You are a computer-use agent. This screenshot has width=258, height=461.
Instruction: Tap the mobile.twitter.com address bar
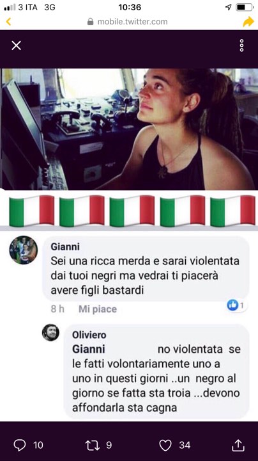(x=128, y=22)
